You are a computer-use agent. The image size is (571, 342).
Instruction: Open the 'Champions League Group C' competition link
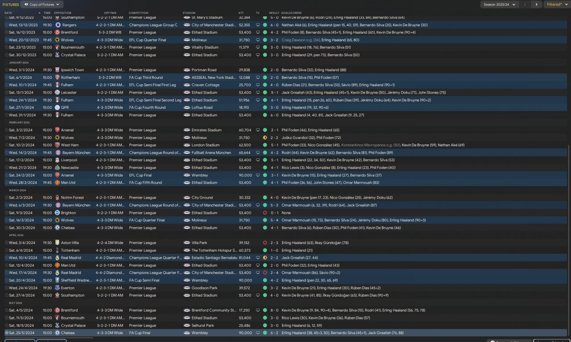153,25
